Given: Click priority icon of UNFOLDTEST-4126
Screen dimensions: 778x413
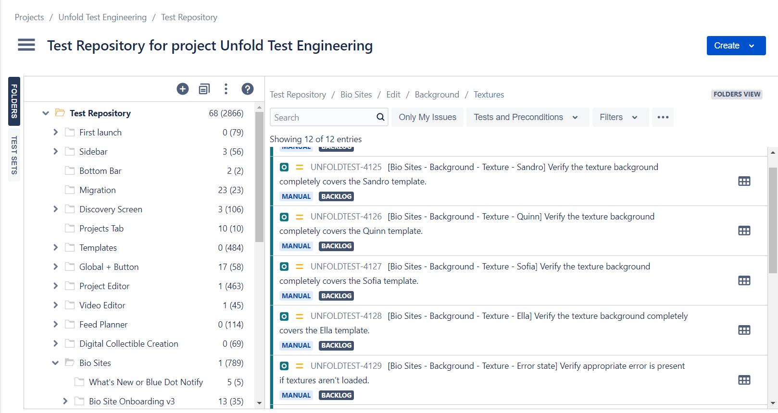Looking at the screenshot, I should (x=300, y=217).
